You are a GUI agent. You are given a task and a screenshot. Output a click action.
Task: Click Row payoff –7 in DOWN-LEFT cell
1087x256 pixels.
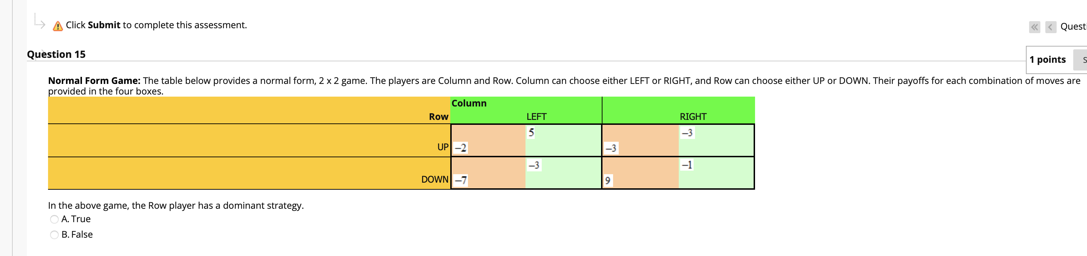click(461, 180)
